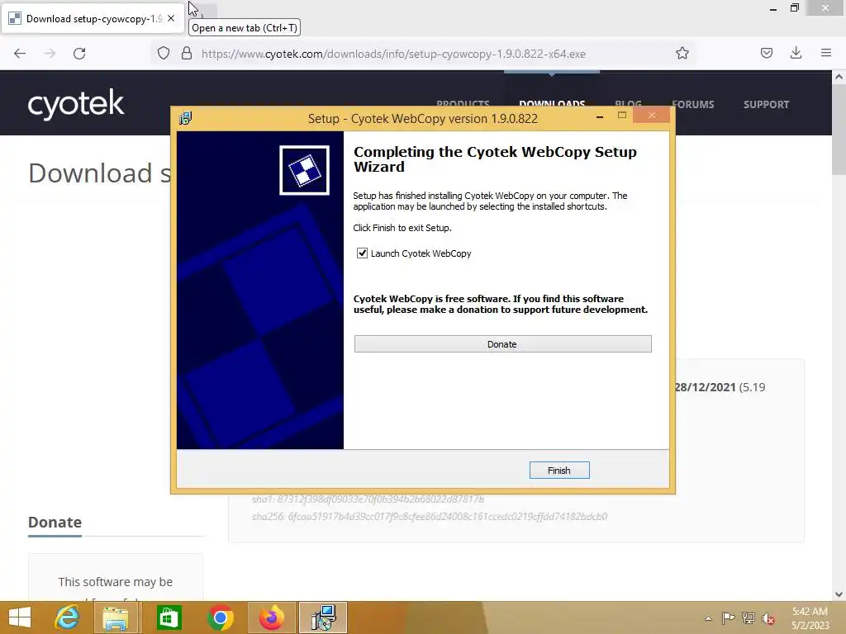846x634 pixels.
Task: Click the 28/12/2021 date text
Action: point(706,387)
